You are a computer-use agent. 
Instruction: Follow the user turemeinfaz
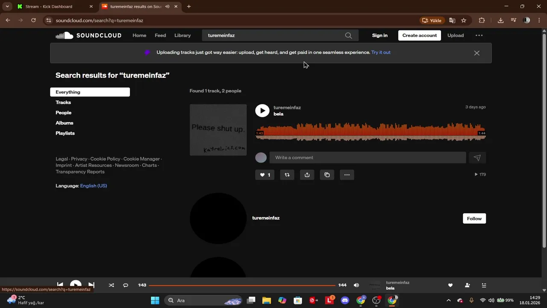coord(474,219)
